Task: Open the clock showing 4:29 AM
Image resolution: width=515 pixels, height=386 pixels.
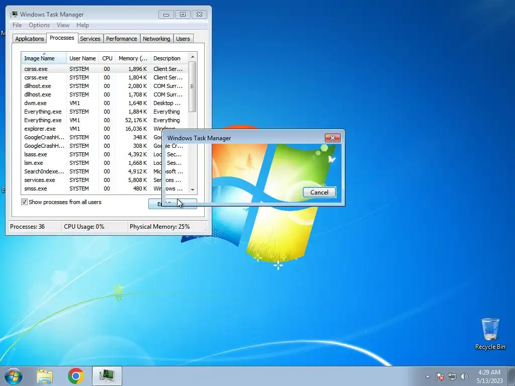Action: point(489,376)
